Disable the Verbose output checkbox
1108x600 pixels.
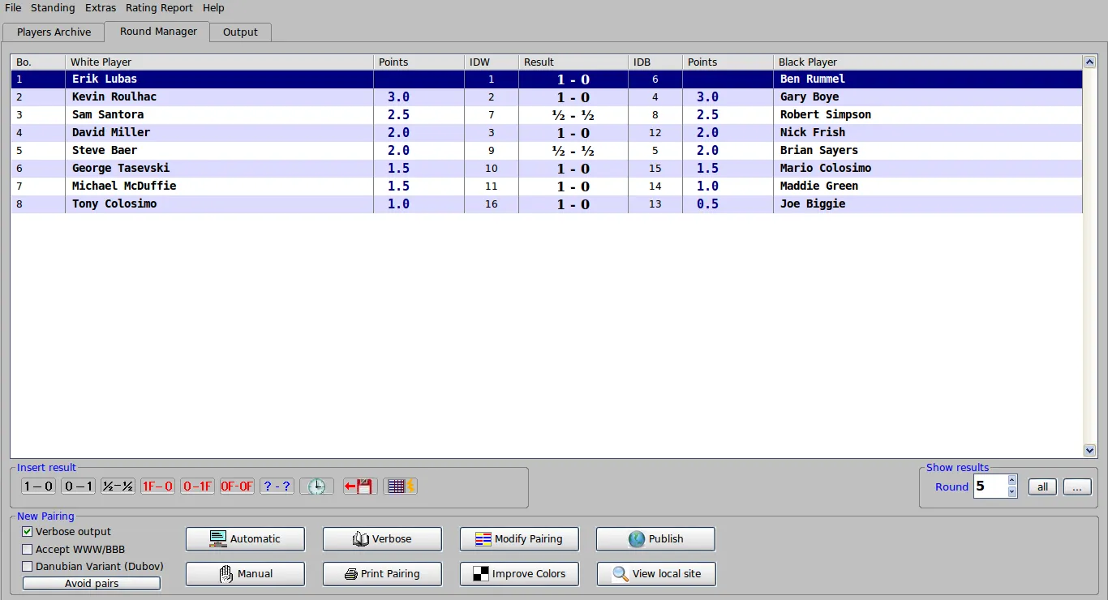click(x=28, y=532)
